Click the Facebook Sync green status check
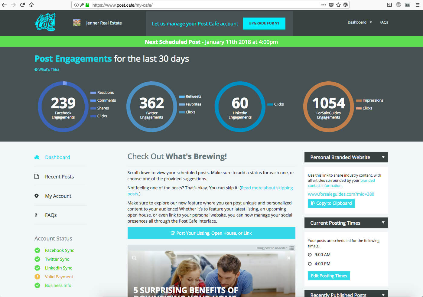The height and width of the screenshot is (297, 423). (x=37, y=250)
